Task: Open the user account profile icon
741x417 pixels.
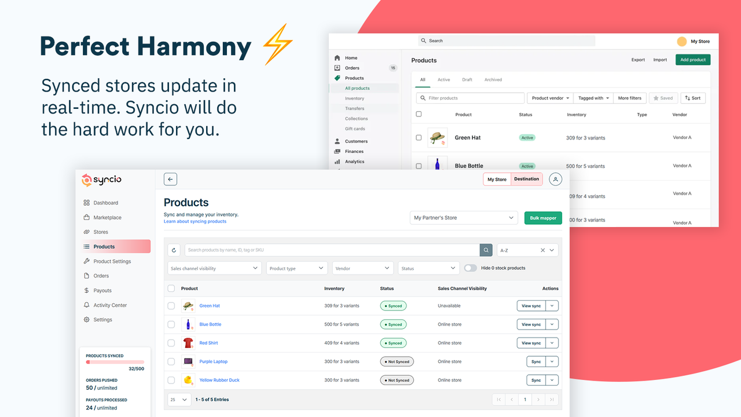Action: (555, 180)
